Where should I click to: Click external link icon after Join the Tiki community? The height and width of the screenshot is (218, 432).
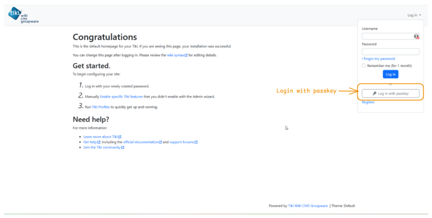tap(123, 147)
